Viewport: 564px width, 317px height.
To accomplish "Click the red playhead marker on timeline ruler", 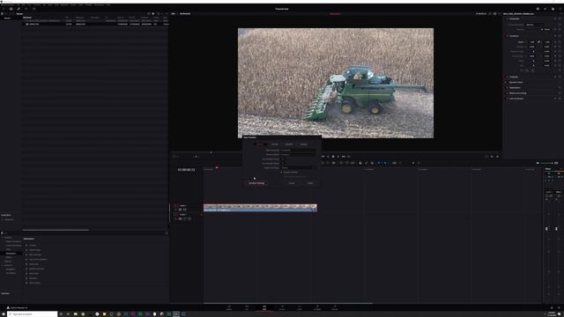I will [x=217, y=167].
